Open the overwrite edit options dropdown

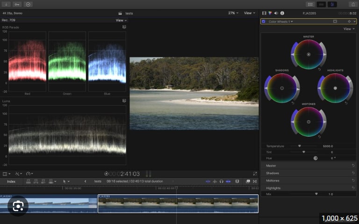tap(52, 181)
